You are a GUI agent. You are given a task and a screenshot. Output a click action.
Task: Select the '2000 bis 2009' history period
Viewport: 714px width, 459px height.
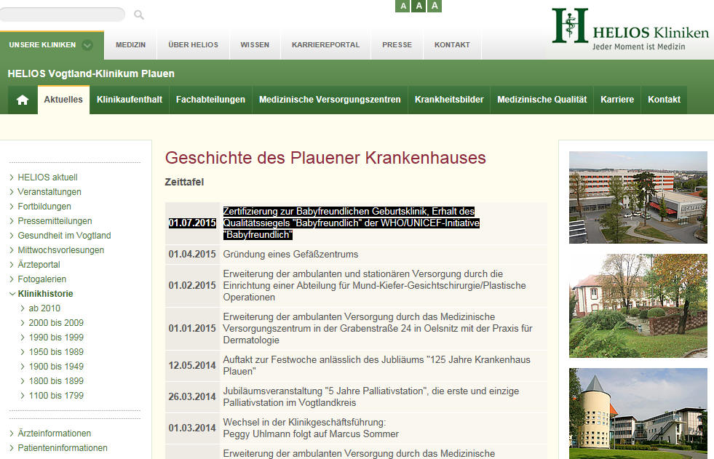pos(56,323)
